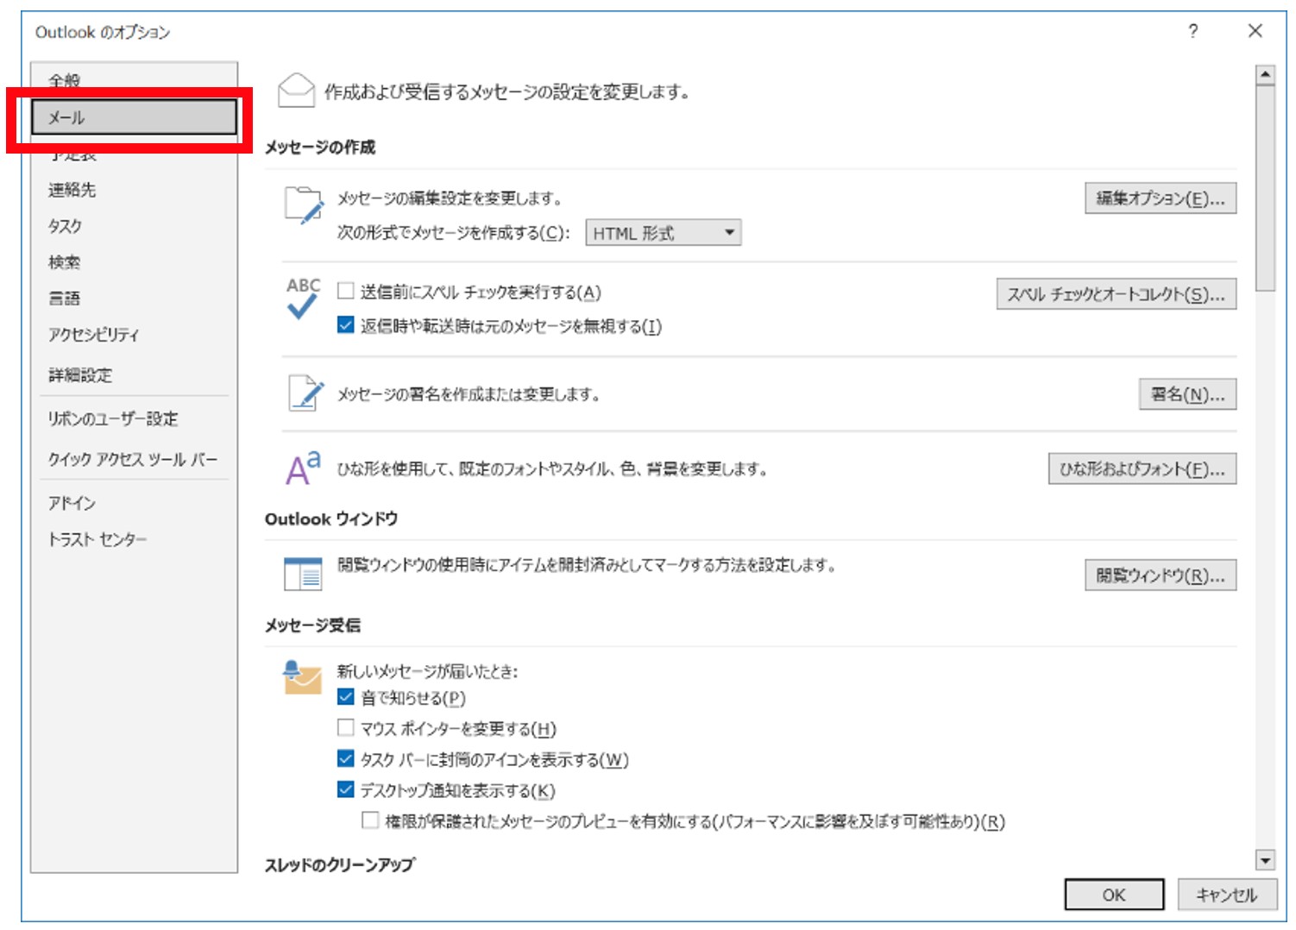
Task: Click the Outlook ウィンドウ section heading
Action: [331, 518]
